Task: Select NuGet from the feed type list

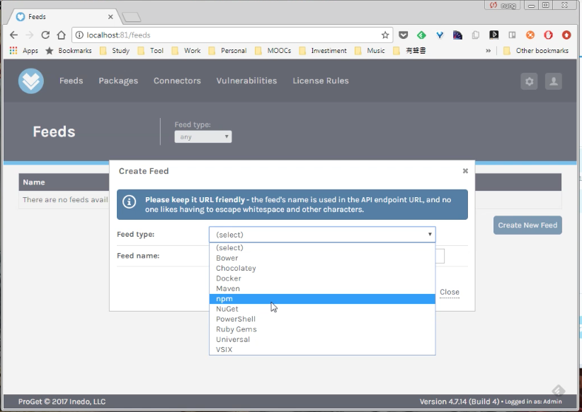Action: [322, 309]
